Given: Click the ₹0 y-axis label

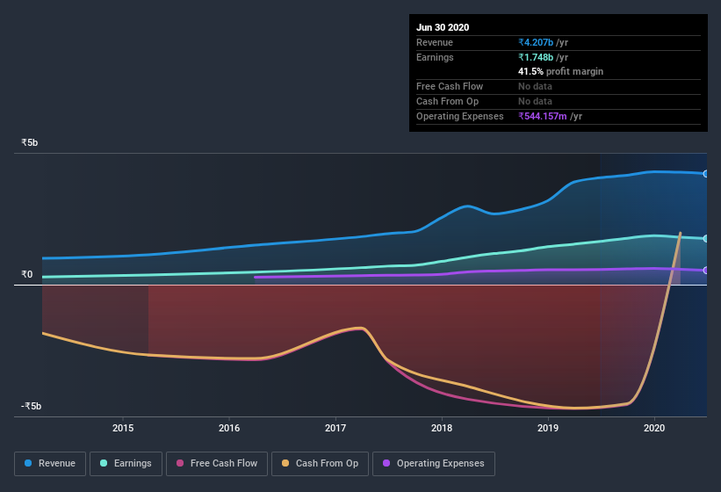Looking at the screenshot, I should pos(26,274).
